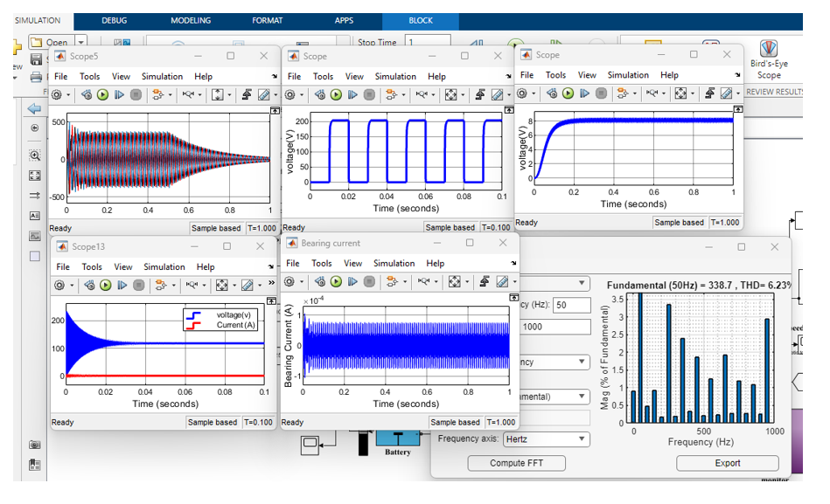
Task: Click measurements ruler in right Scope toolbar
Action: [x=726, y=93]
